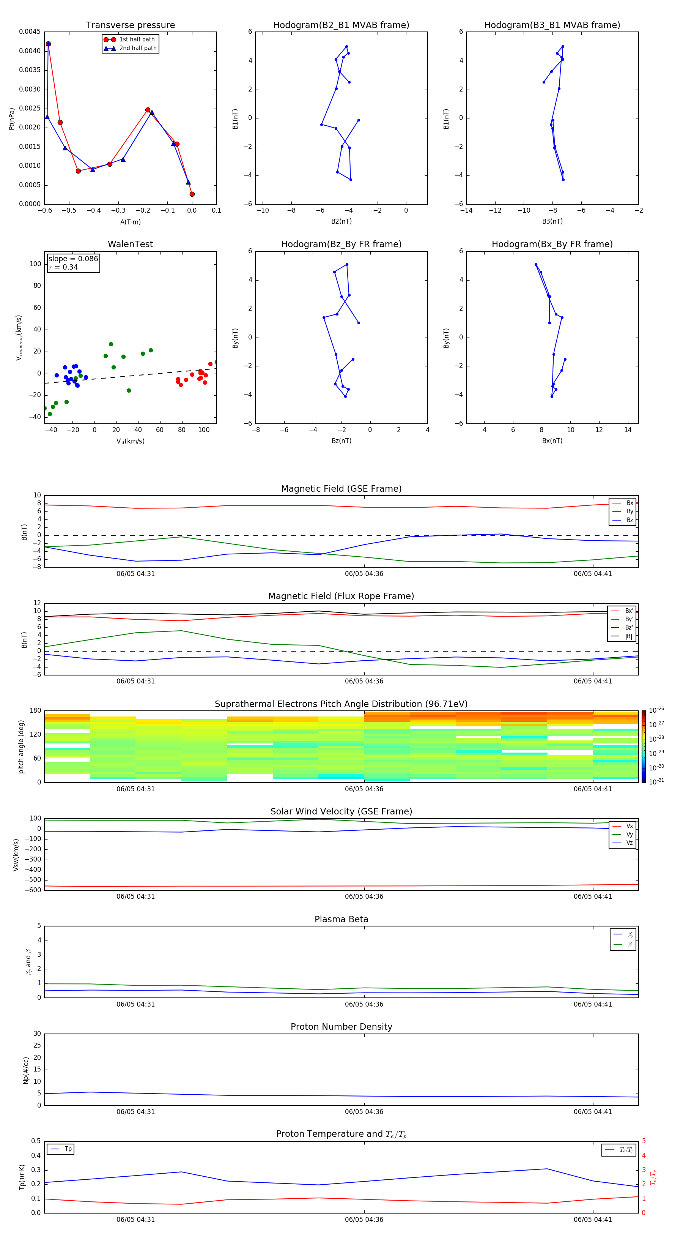Click the highest red marker in Transverse pressure plot
Viewport: 683px width, 1253px height.
point(48,44)
